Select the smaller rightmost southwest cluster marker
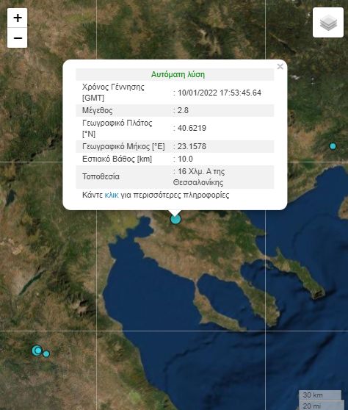348x410 pixels. pyautogui.click(x=46, y=353)
